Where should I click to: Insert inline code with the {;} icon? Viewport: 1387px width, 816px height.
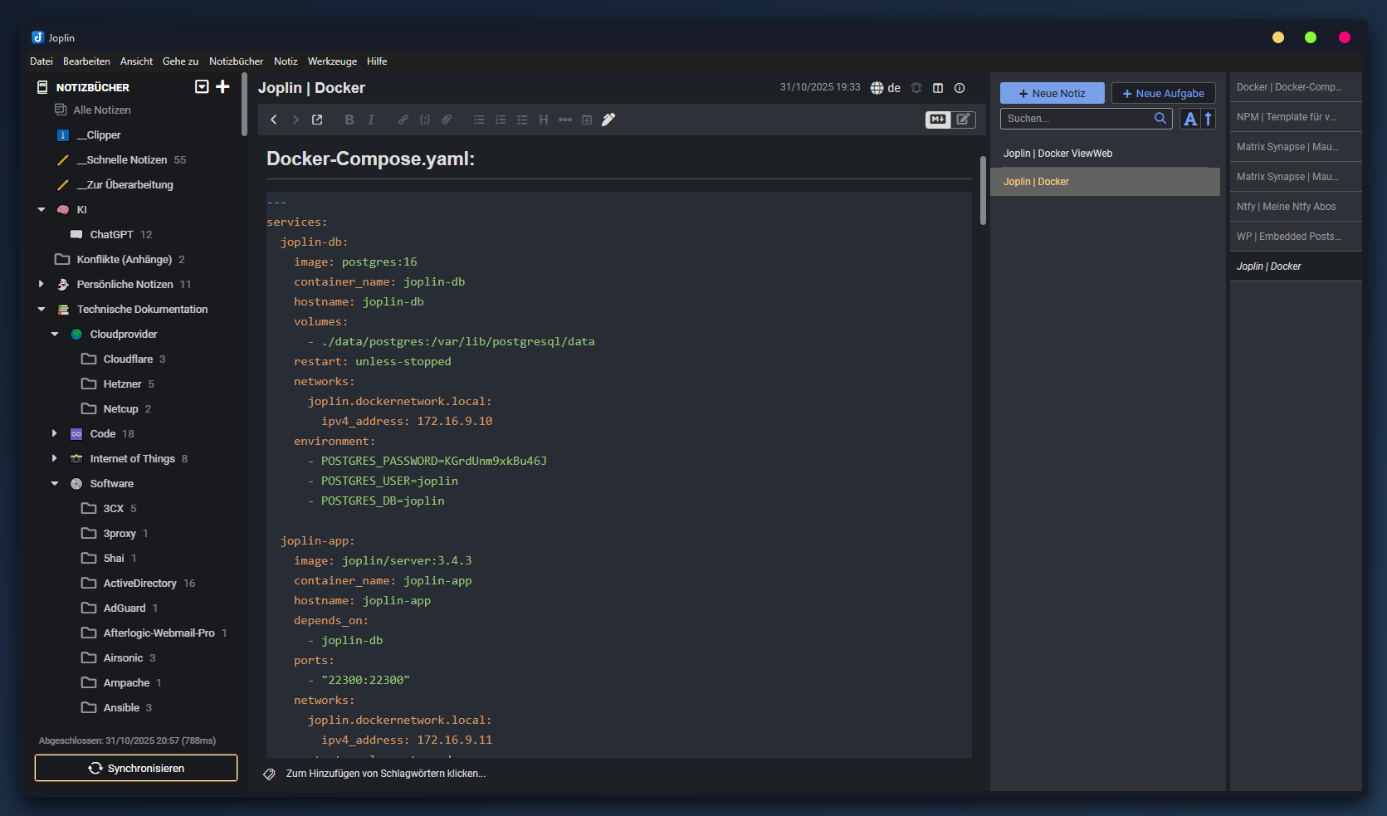click(x=424, y=120)
